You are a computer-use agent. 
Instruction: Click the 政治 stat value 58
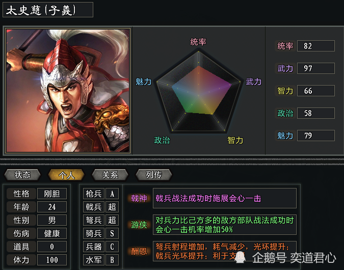[315, 113]
